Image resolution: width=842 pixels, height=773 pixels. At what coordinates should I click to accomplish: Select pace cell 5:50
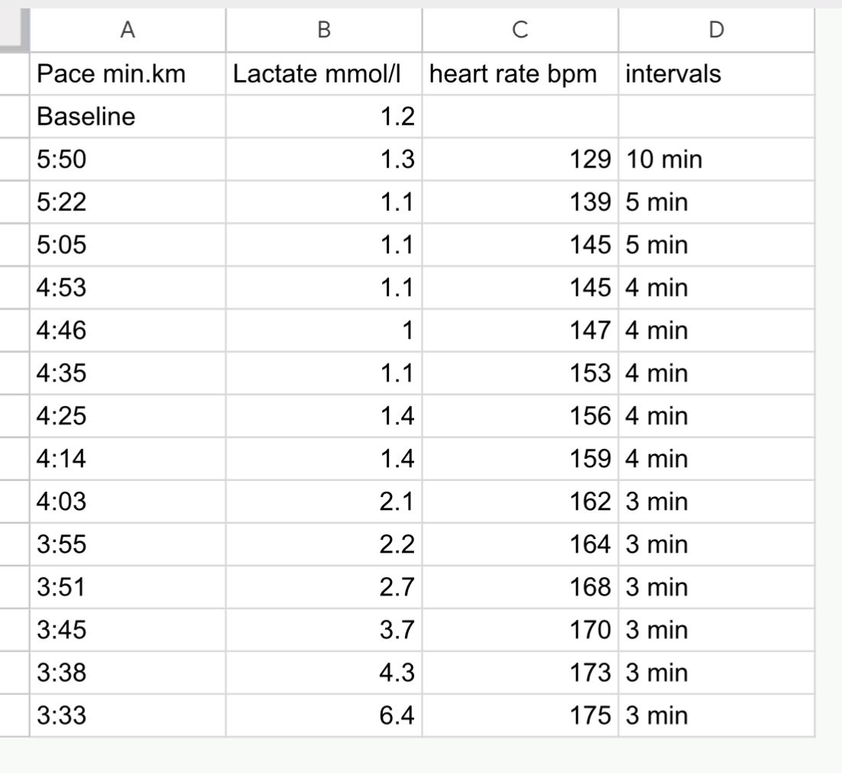pos(128,160)
